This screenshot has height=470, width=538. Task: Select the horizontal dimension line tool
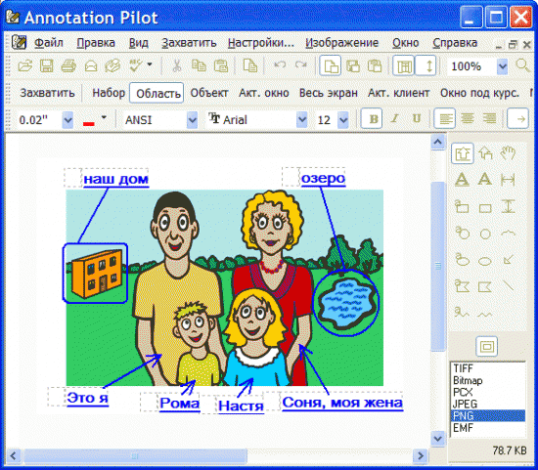pyautogui.click(x=508, y=179)
